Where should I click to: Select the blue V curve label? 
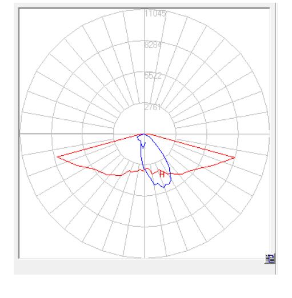[143, 146]
